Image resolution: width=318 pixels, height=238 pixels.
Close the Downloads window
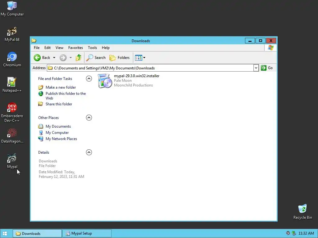coord(271,41)
